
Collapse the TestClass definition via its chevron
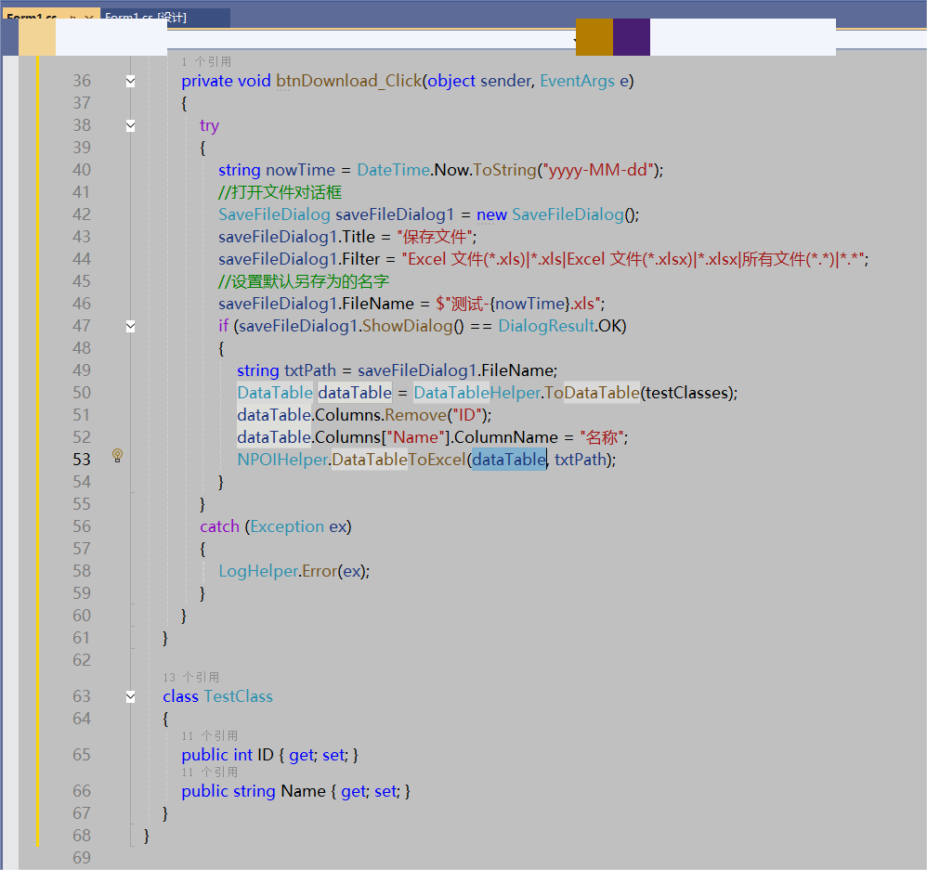click(130, 695)
